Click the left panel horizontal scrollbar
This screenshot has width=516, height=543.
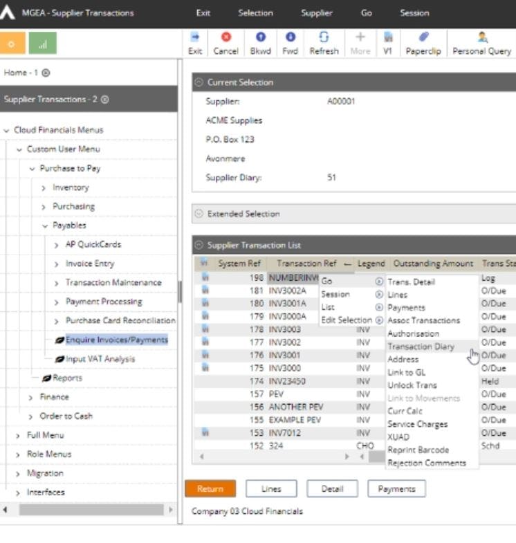point(91,510)
